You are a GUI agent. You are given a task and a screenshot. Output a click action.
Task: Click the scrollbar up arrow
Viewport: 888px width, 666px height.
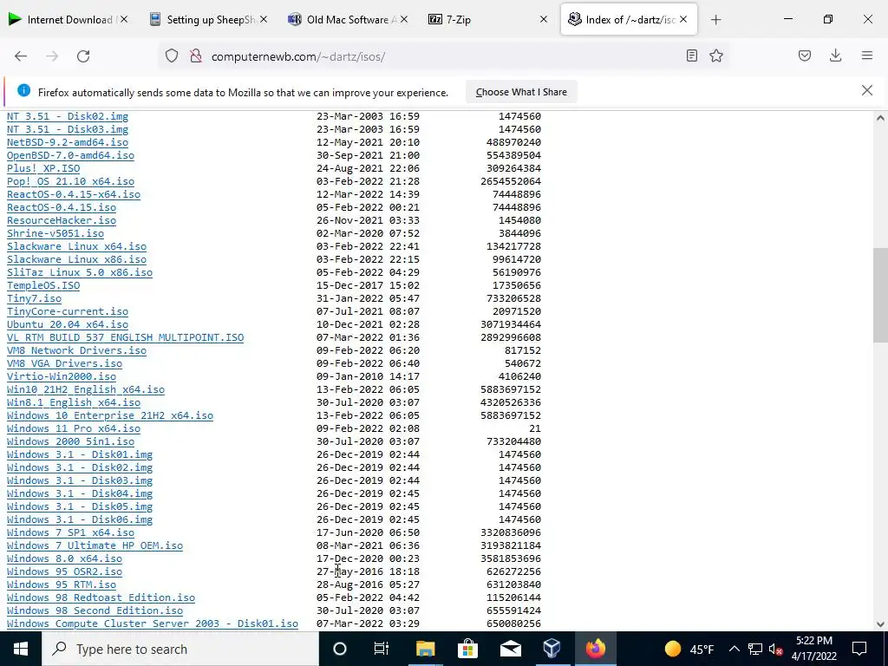click(880, 118)
